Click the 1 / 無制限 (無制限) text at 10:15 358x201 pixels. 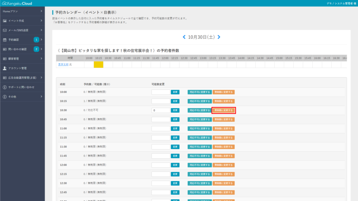[x=95, y=101]
